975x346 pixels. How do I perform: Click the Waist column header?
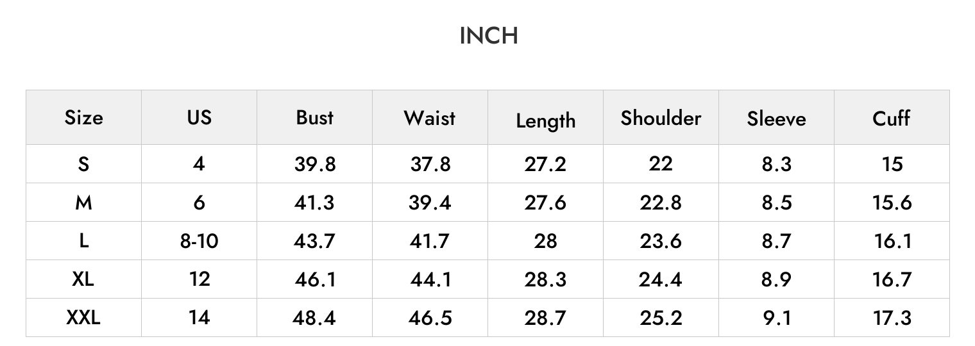pos(430,117)
